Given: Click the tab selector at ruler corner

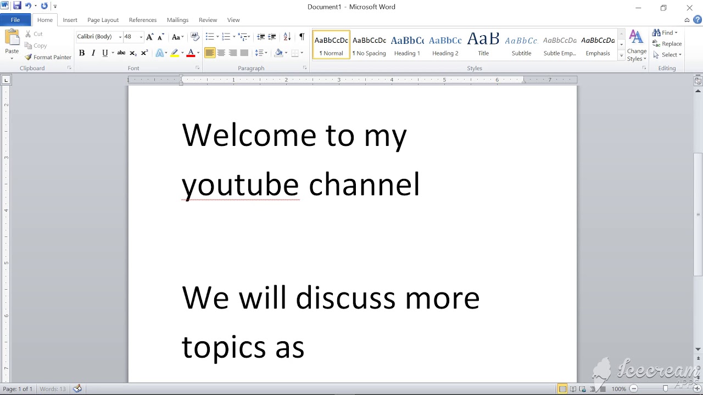Looking at the screenshot, I should [6, 80].
